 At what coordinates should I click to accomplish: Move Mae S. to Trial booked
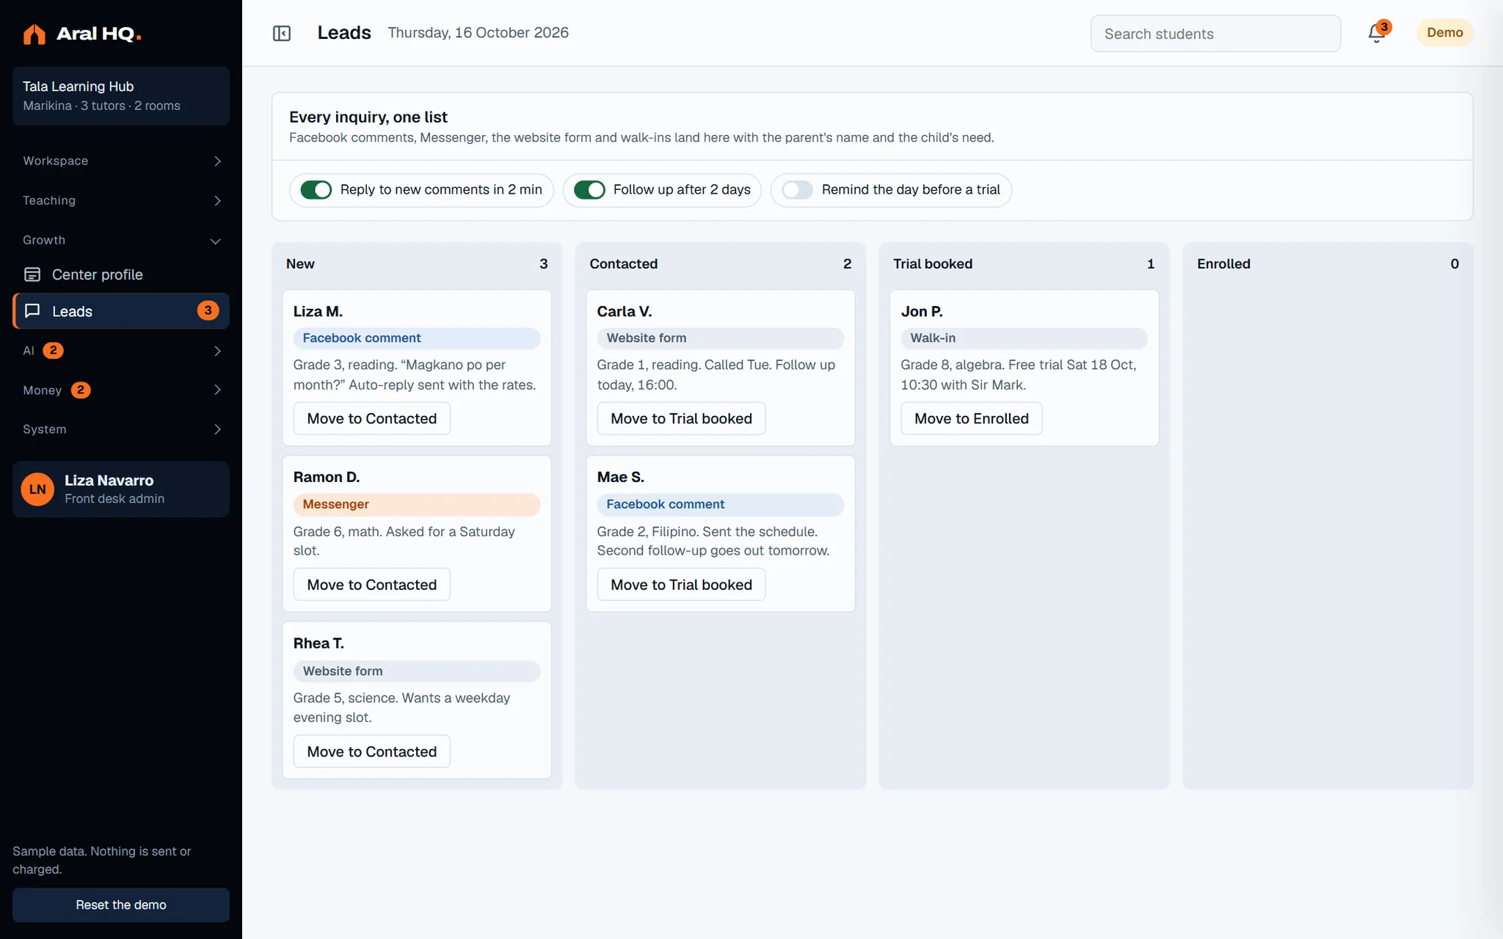[681, 585]
